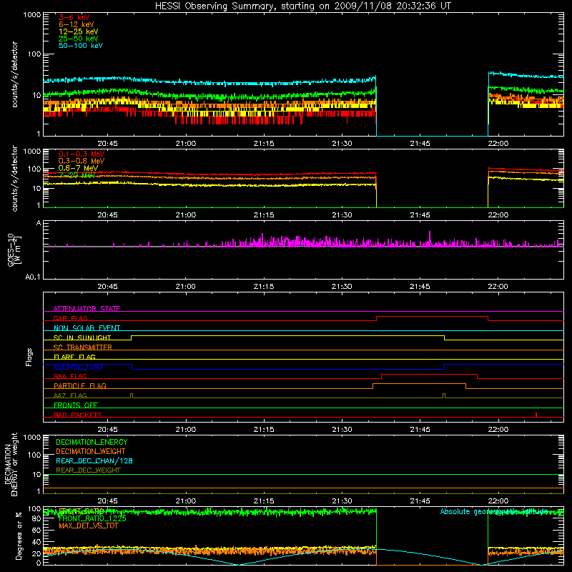Click the dim AAZ_FLAG label
This screenshot has width=572, height=572.
pyautogui.click(x=70, y=395)
